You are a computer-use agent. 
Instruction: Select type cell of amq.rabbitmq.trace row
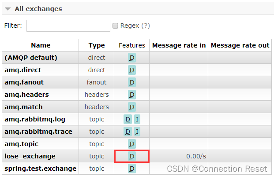pos(97,132)
